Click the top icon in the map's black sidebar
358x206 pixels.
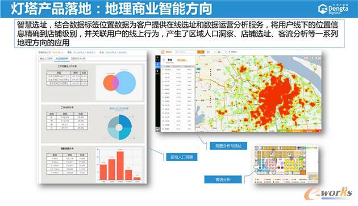158,58
